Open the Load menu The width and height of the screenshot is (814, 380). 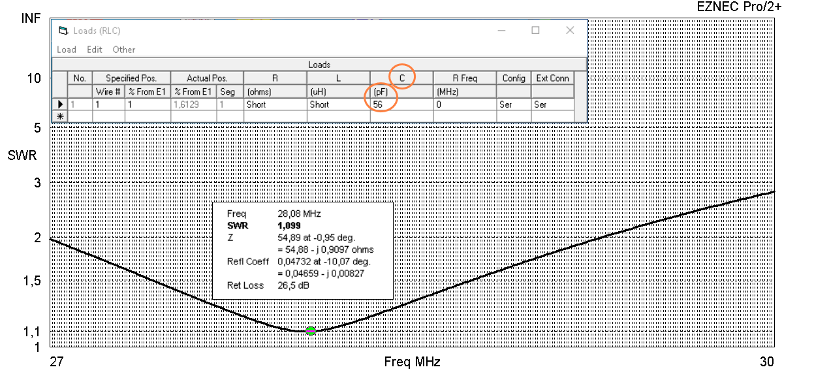(x=66, y=50)
